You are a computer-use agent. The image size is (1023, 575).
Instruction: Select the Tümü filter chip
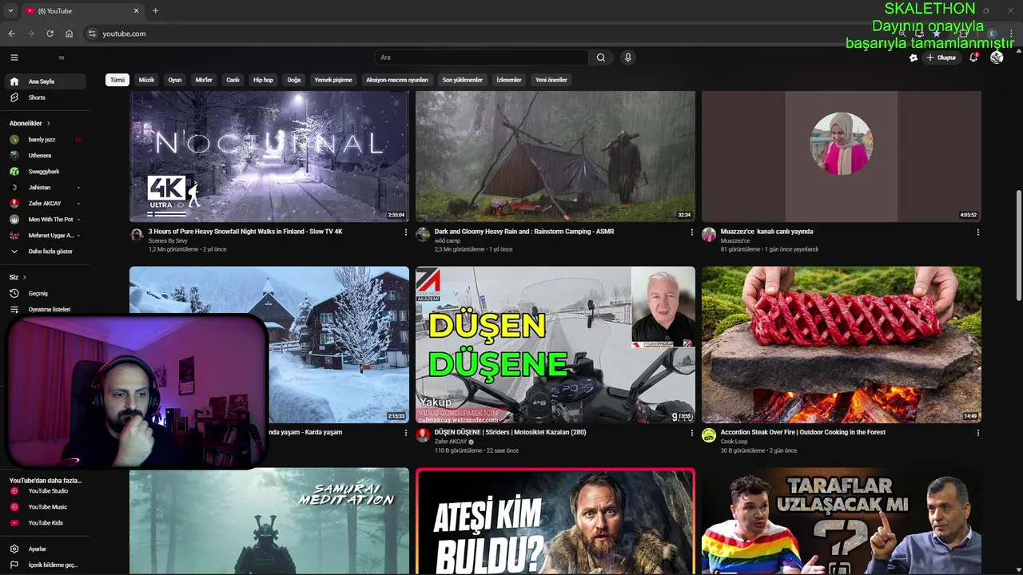coord(117,80)
